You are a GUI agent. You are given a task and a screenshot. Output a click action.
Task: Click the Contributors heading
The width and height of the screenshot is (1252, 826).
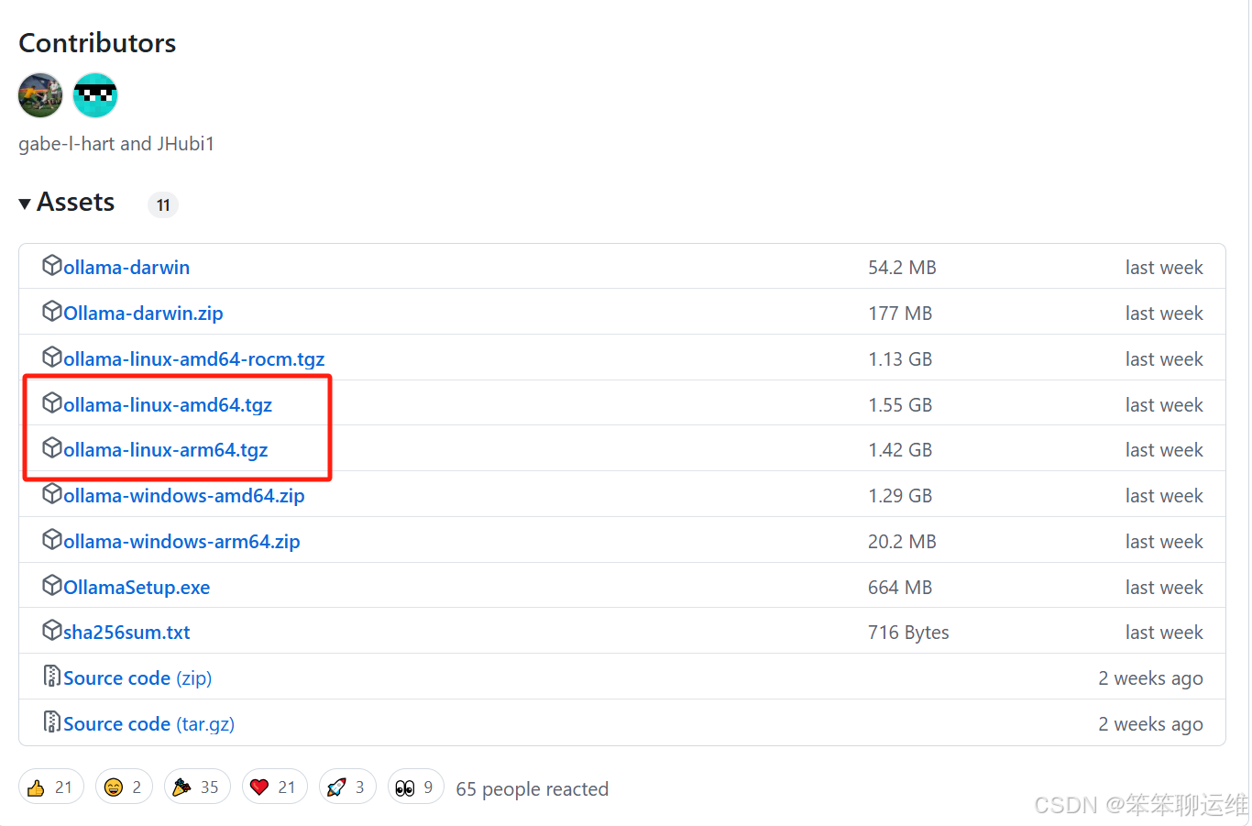(x=97, y=43)
